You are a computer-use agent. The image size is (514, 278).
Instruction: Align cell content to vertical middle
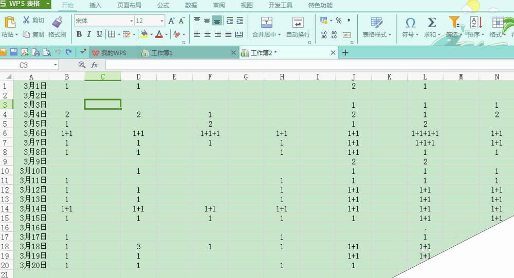click(207, 21)
